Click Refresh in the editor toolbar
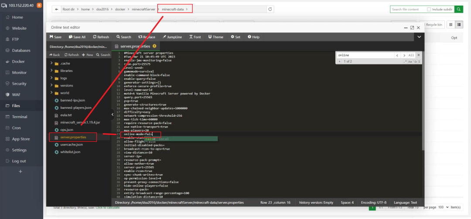 101,37
